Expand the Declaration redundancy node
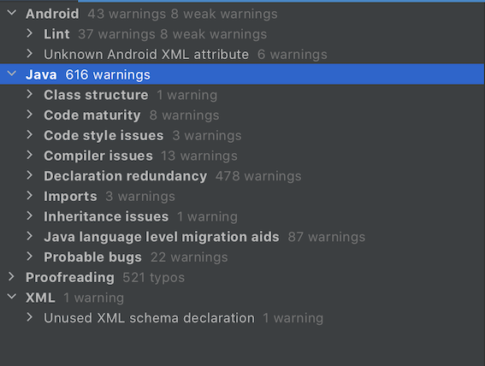 30,175
